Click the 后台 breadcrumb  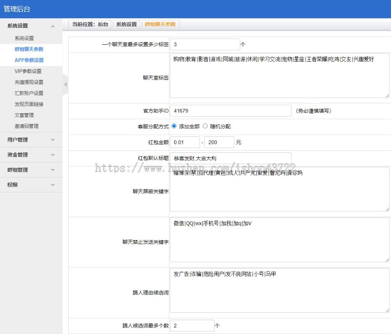coord(103,24)
